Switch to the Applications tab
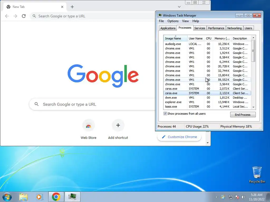This screenshot has width=270, height=202. click(x=168, y=28)
